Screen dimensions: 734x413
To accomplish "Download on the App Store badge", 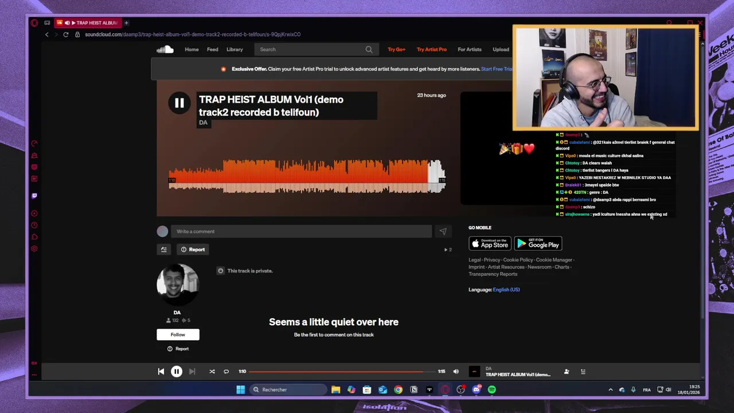I will [x=490, y=244].
